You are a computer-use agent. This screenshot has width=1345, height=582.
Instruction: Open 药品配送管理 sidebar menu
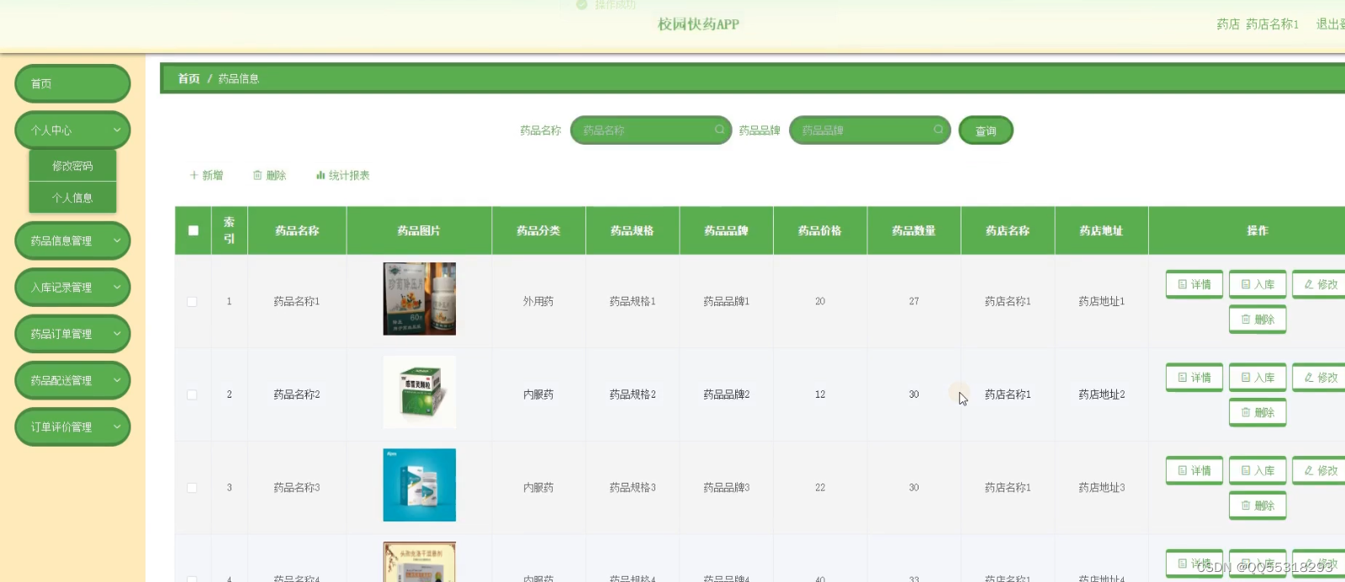(x=72, y=380)
